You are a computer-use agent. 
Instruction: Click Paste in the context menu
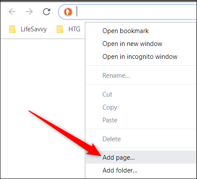(141, 120)
